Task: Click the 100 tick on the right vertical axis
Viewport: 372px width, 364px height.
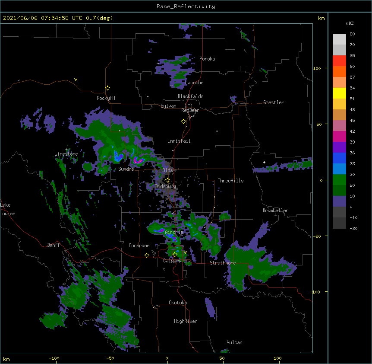Action: [x=317, y=68]
